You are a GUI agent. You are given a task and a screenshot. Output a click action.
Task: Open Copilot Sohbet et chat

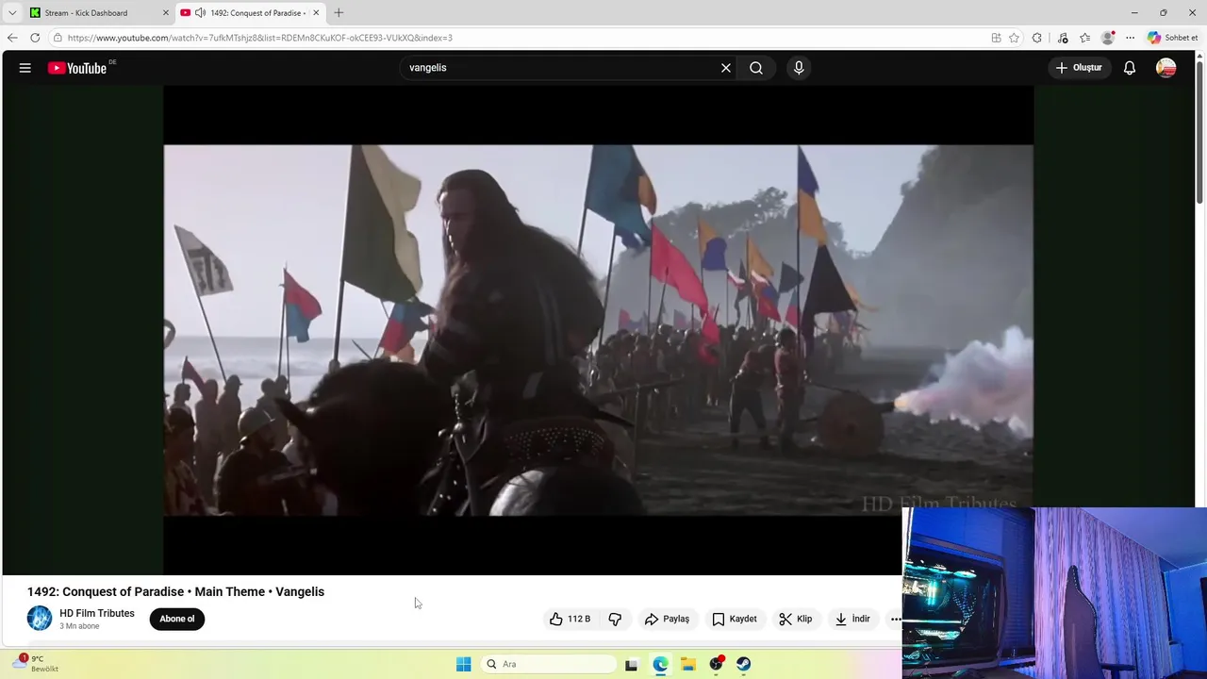[x=1173, y=38]
